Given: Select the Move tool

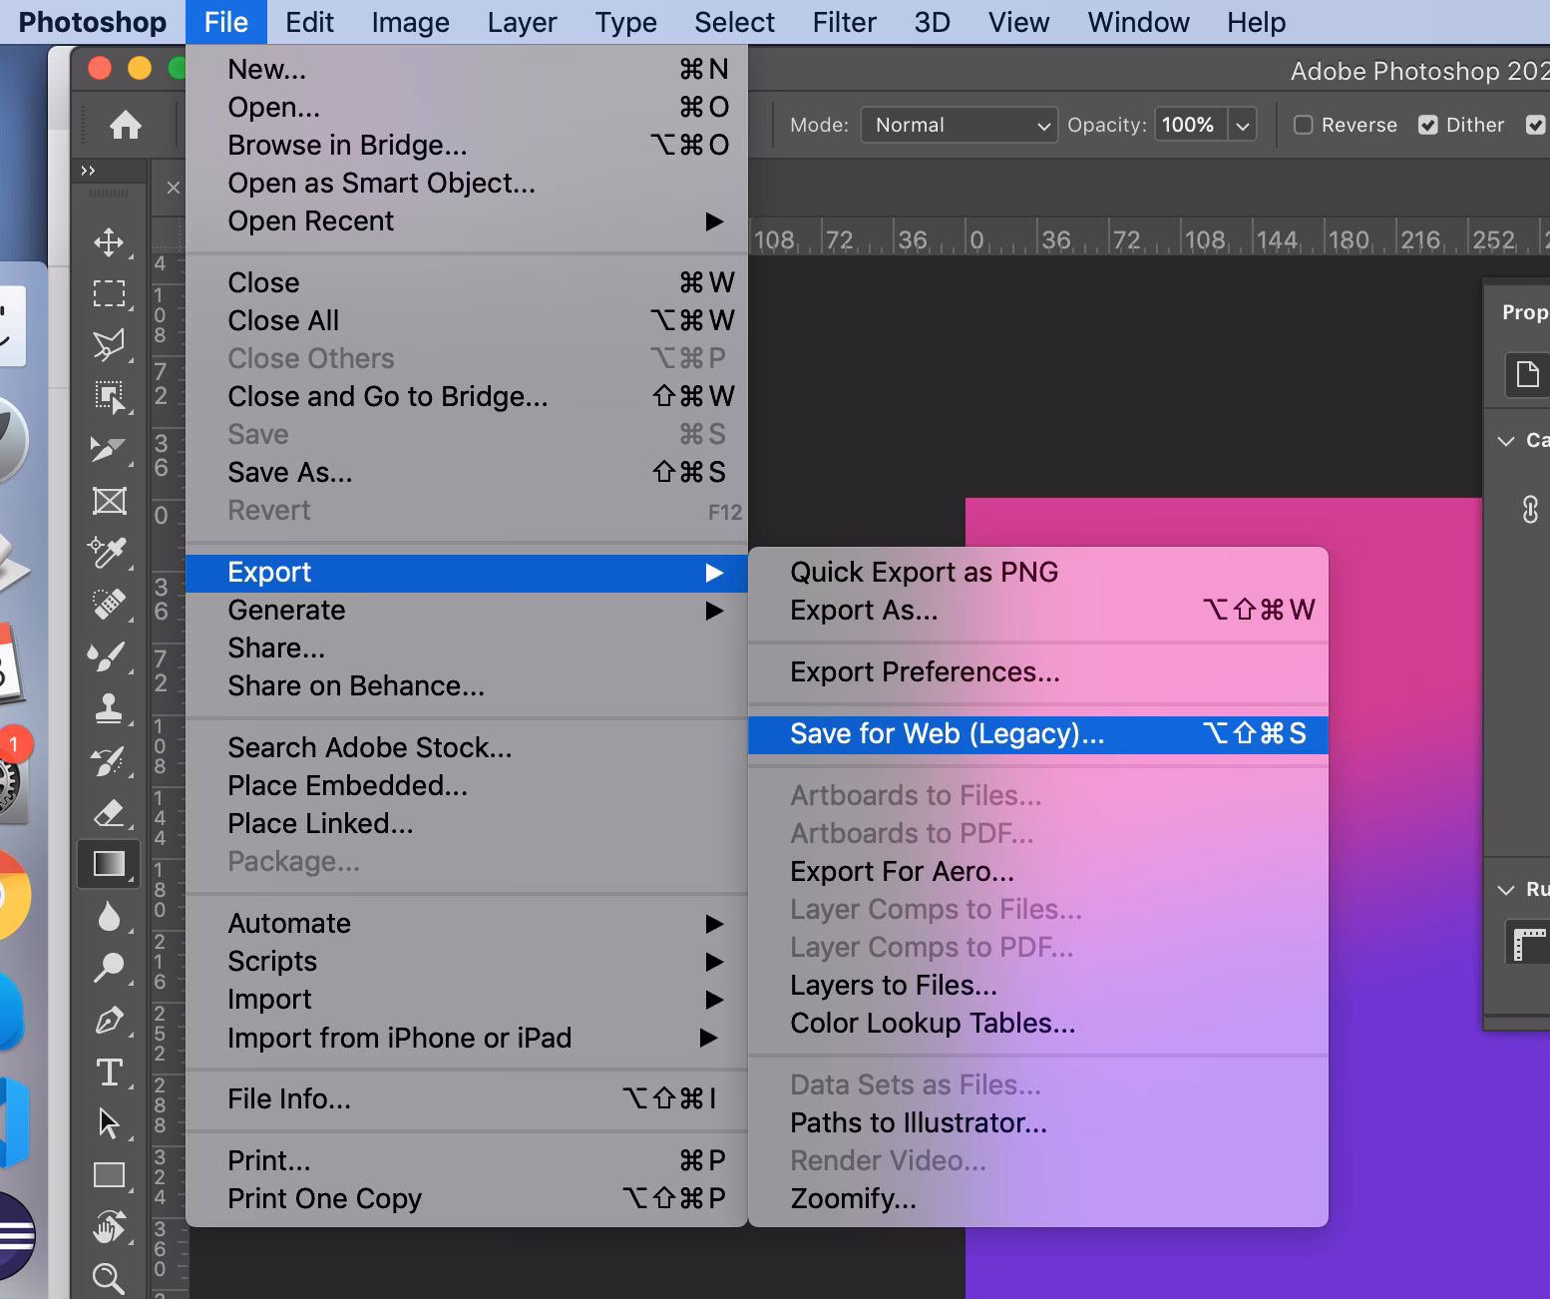Looking at the screenshot, I should pos(110,242).
